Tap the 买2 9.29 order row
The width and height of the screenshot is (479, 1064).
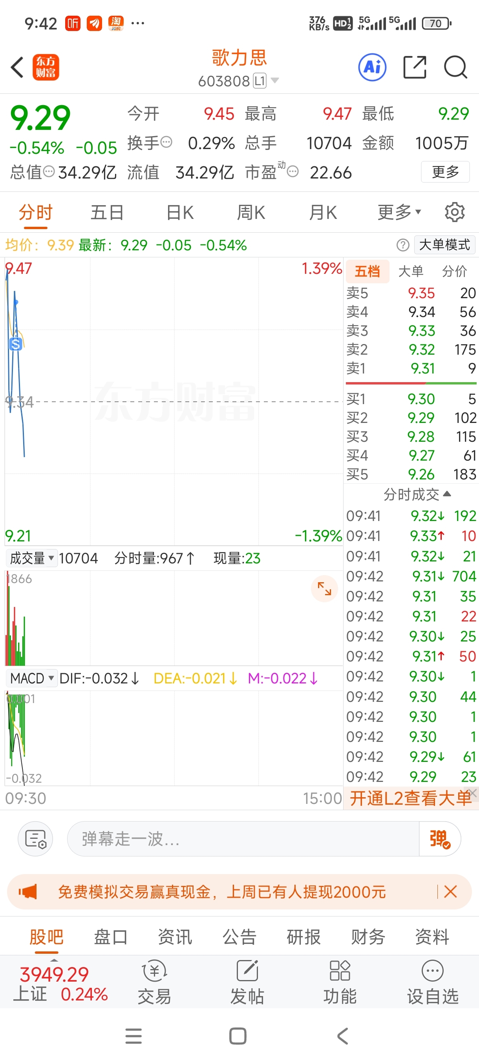click(x=411, y=417)
